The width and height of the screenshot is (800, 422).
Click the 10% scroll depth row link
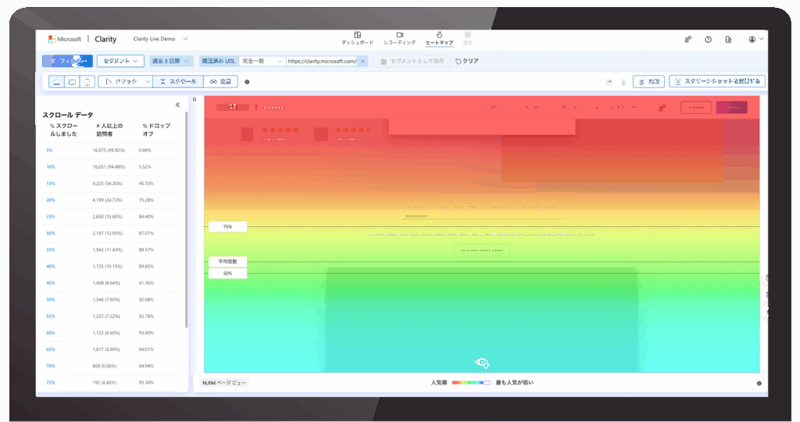coord(51,167)
